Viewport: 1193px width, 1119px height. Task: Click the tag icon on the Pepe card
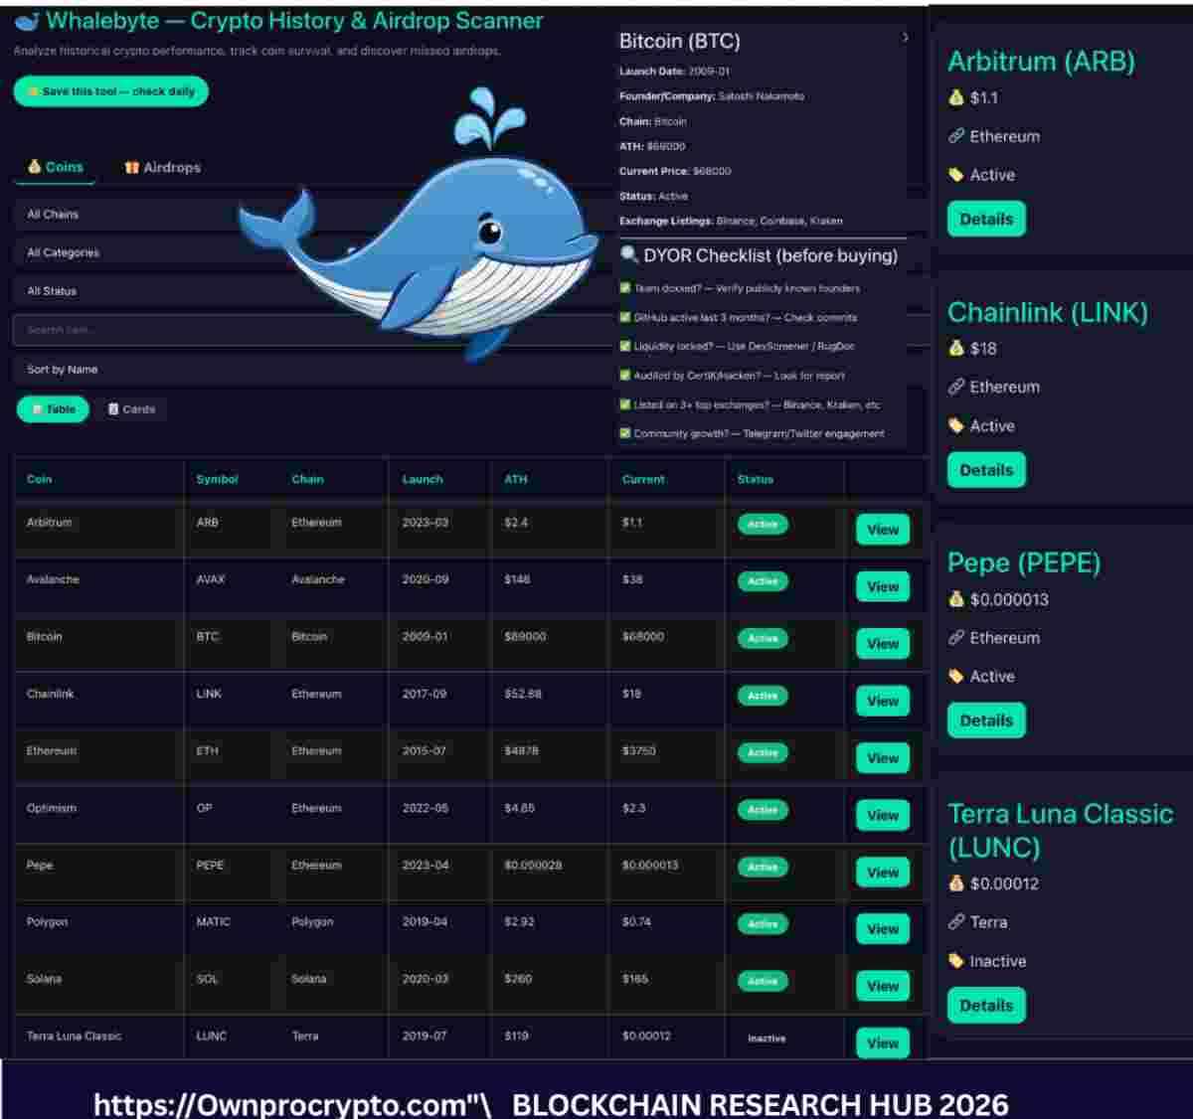(956, 676)
